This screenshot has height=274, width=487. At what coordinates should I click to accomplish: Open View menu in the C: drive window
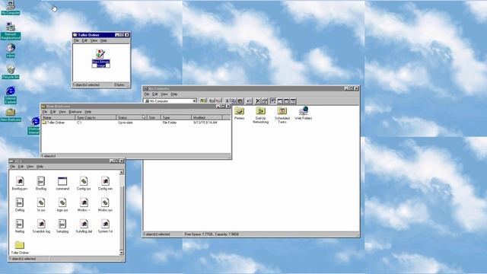[x=30, y=167]
